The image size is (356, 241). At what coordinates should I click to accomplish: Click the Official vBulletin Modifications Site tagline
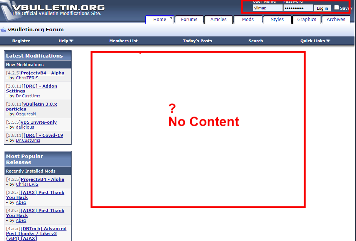pos(57,14)
